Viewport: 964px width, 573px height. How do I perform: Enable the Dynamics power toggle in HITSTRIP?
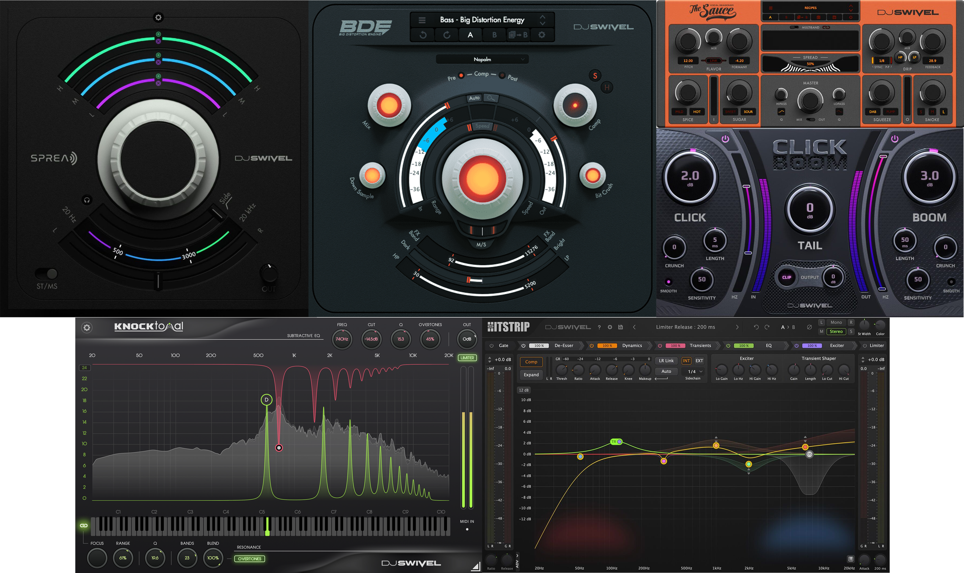(592, 346)
